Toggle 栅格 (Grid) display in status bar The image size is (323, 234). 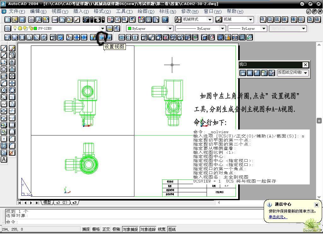coord(96,229)
